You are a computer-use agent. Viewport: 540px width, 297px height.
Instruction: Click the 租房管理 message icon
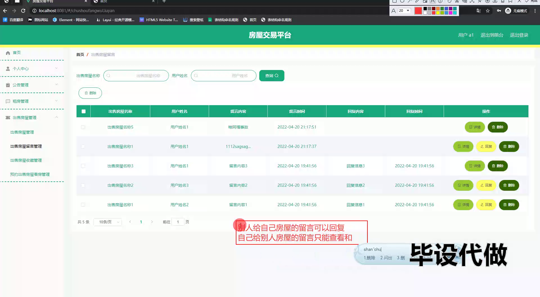point(8,101)
